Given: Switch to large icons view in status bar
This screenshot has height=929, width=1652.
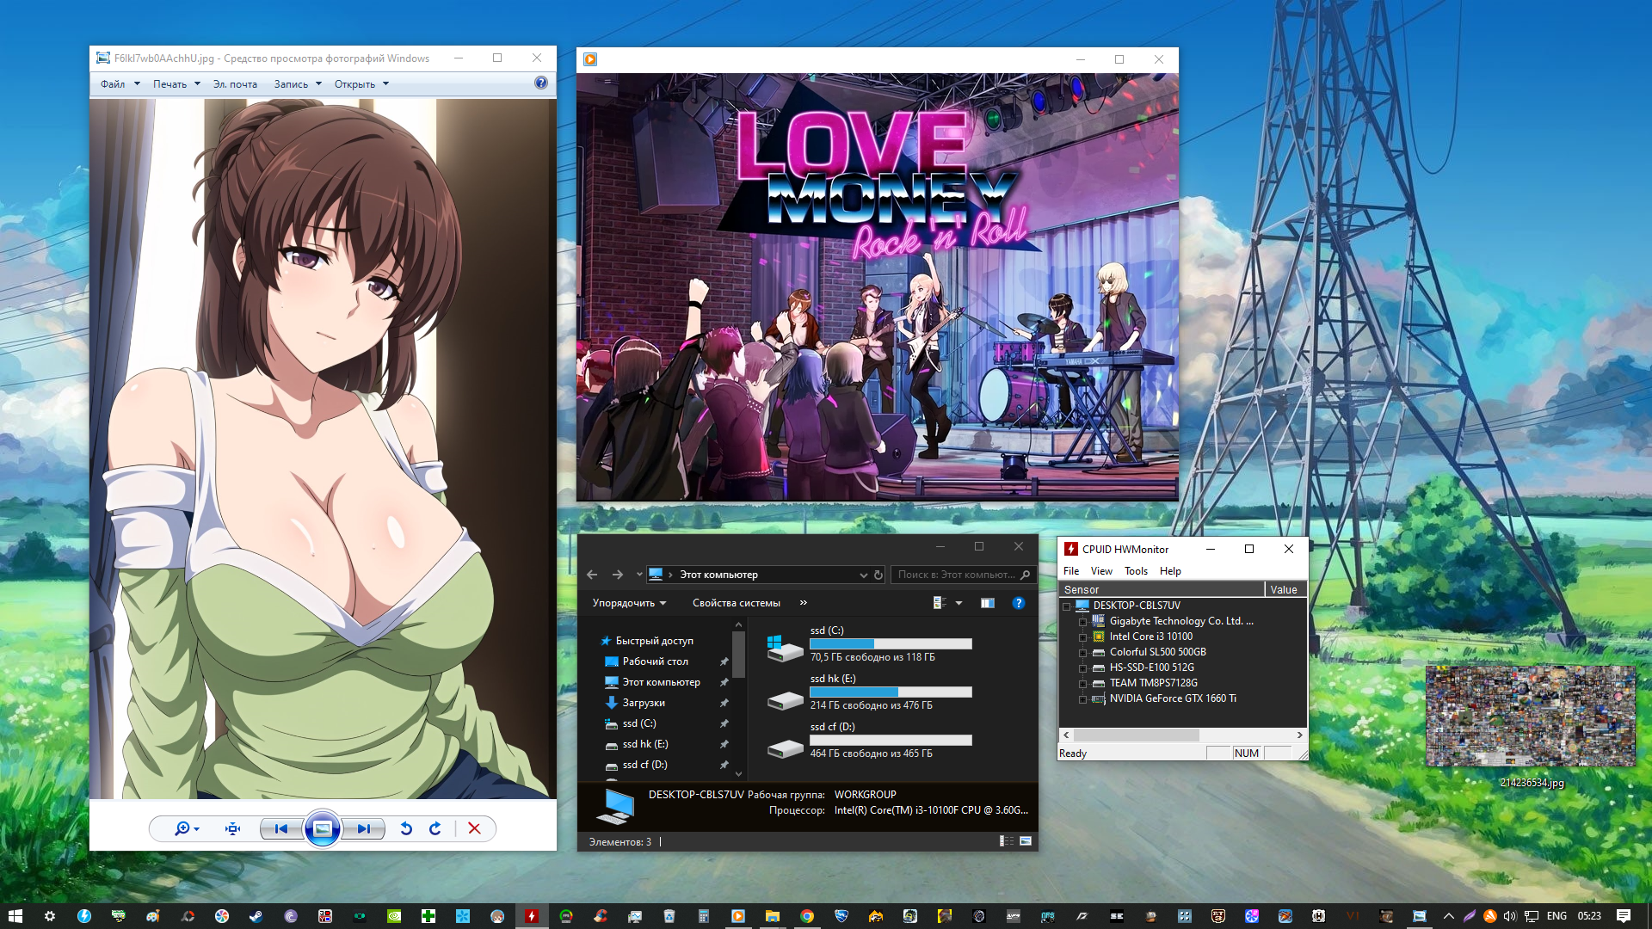Looking at the screenshot, I should 1026,841.
